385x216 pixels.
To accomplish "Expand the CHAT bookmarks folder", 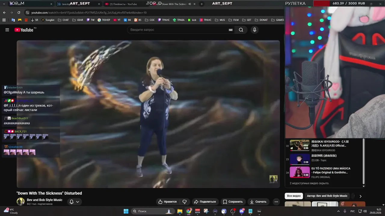I will (63, 20).
